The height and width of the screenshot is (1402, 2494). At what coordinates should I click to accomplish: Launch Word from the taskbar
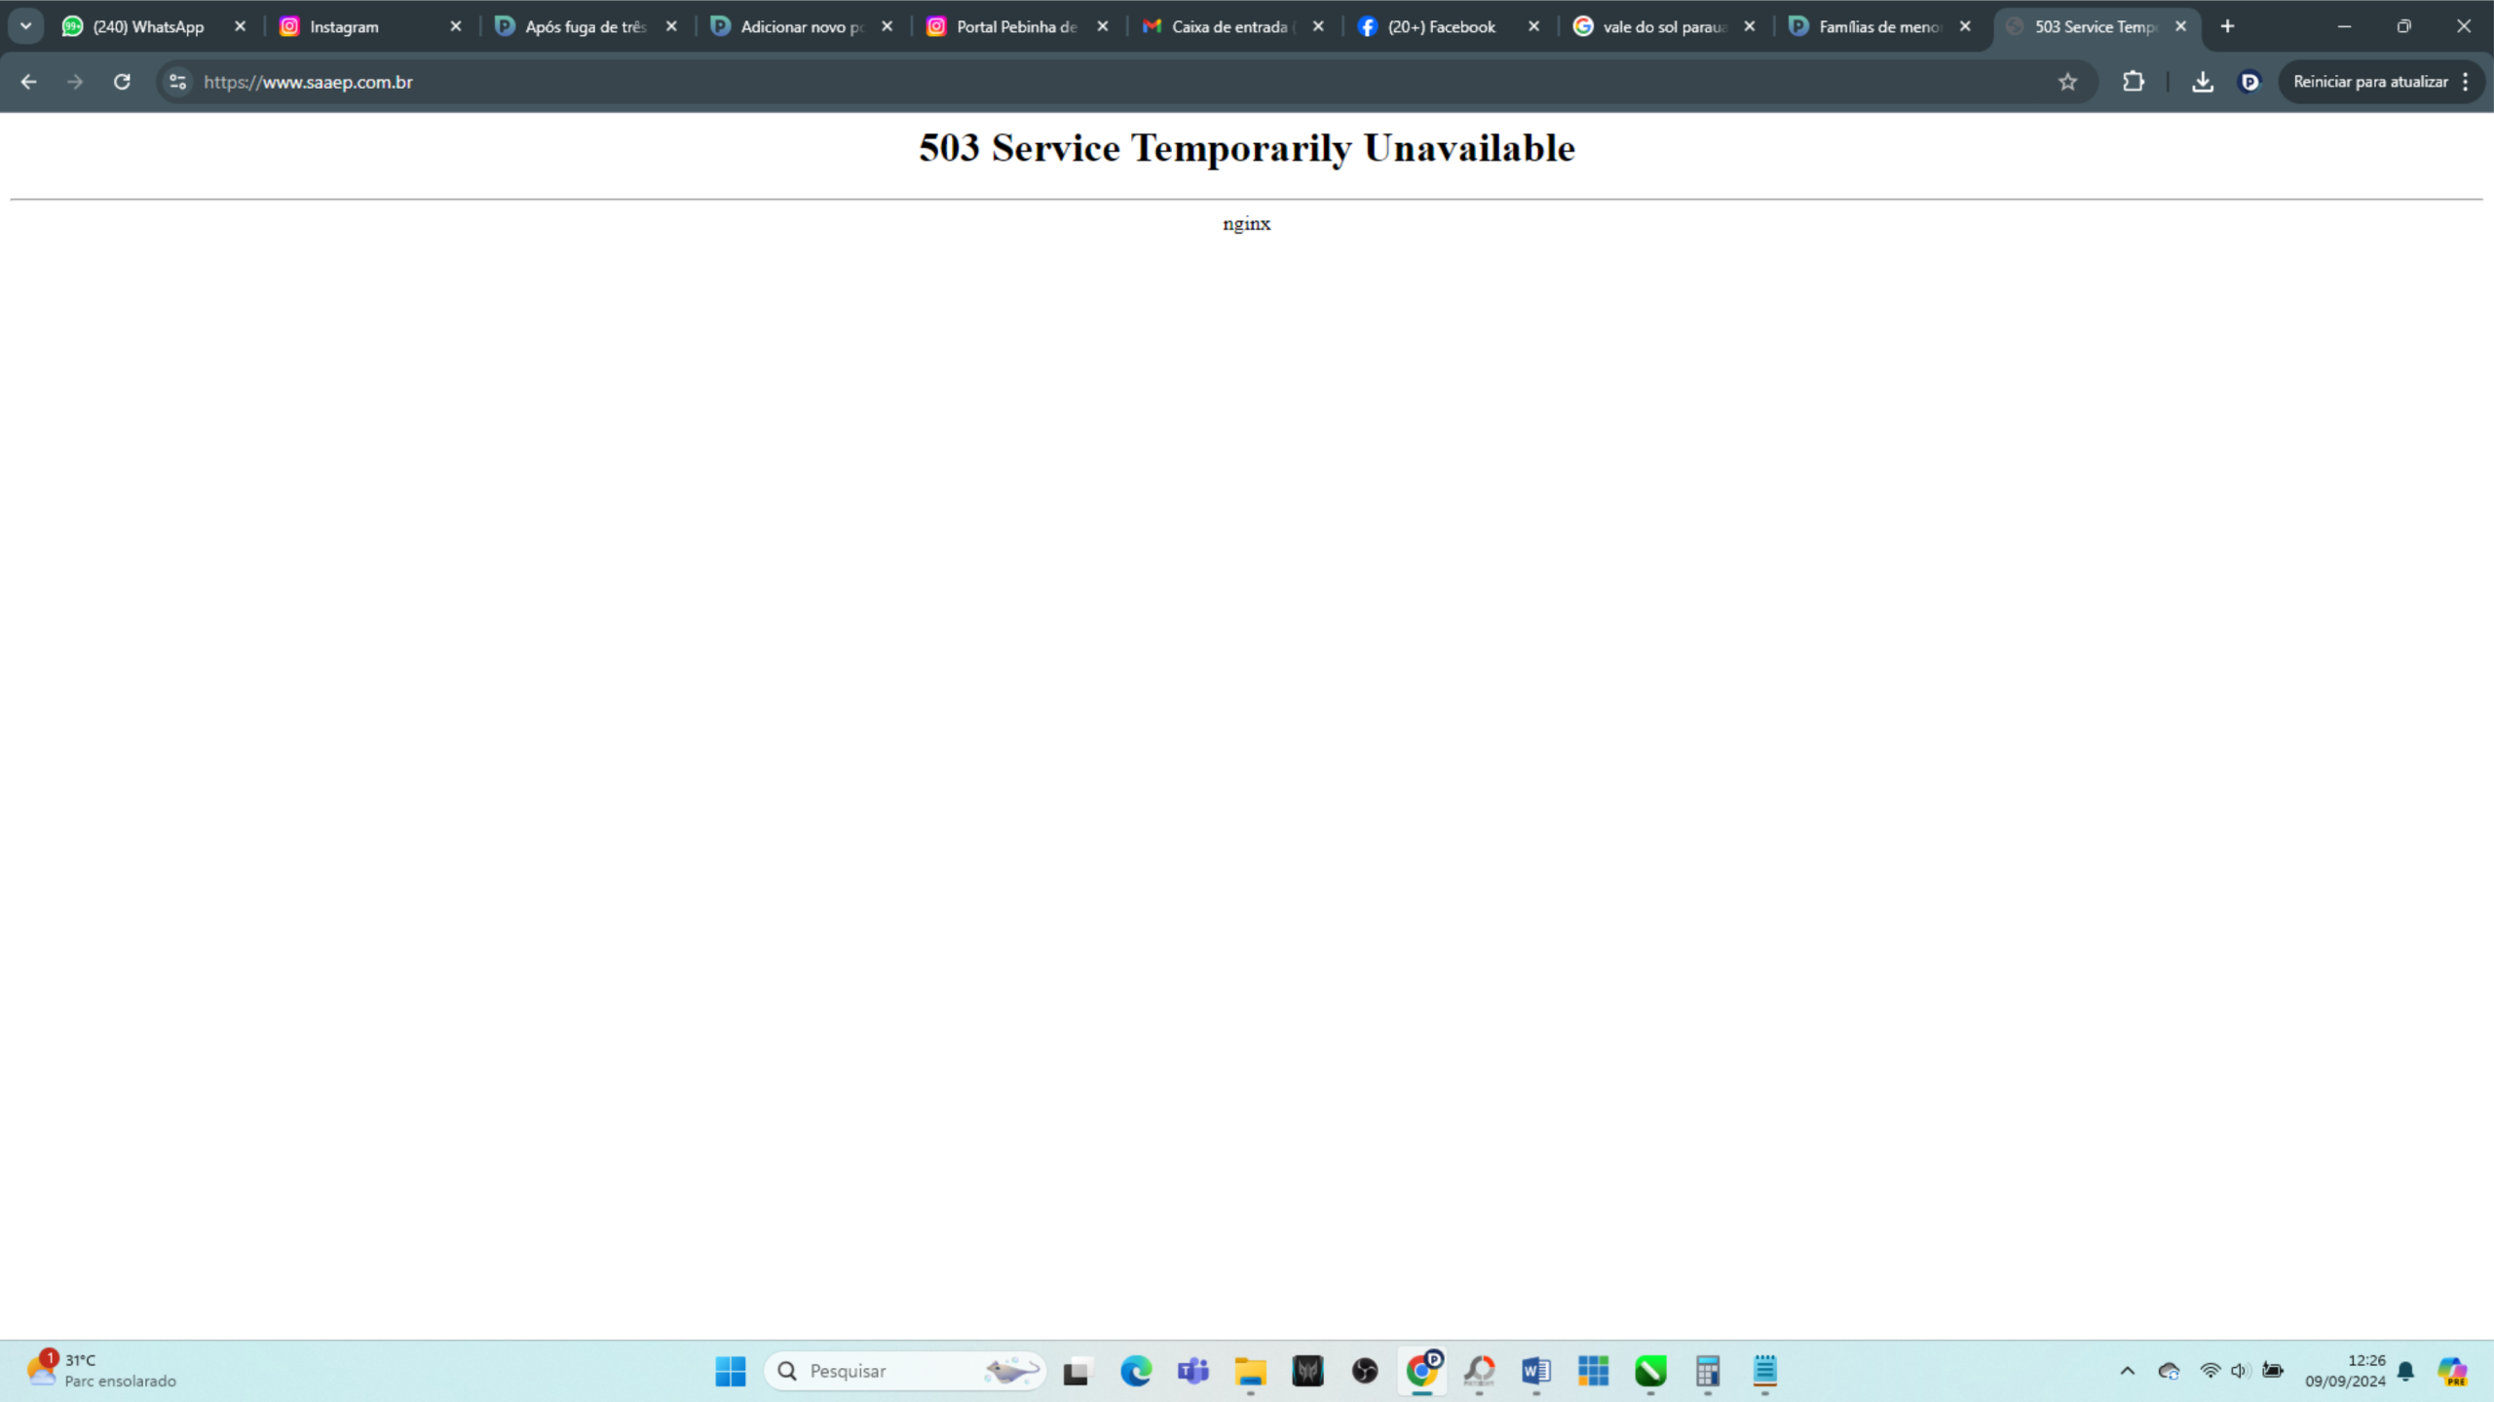(1535, 1371)
